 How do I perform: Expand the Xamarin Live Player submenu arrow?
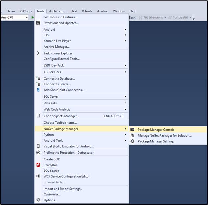125,41
